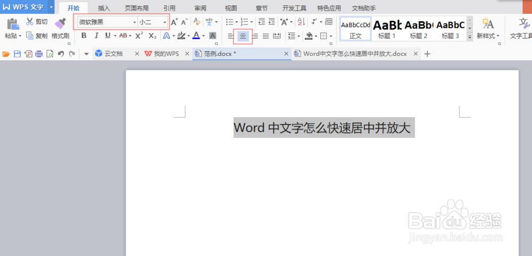Apply the 标题 2 style
Screen dimensions: 532x256
pyautogui.click(x=418, y=29)
